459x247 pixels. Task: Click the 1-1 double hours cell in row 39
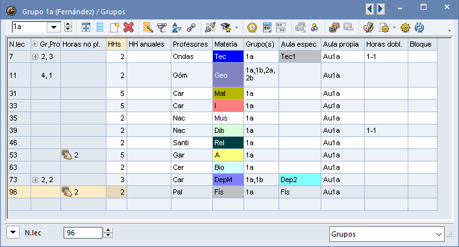[x=386, y=130]
